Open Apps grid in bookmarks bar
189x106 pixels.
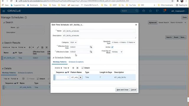[5, 5]
